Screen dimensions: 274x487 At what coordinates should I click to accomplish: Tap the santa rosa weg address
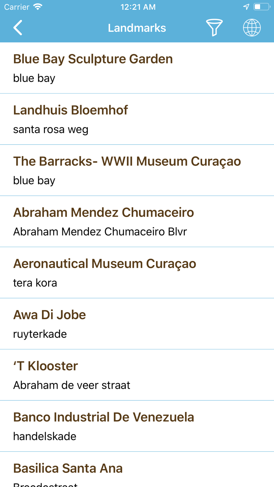click(51, 130)
